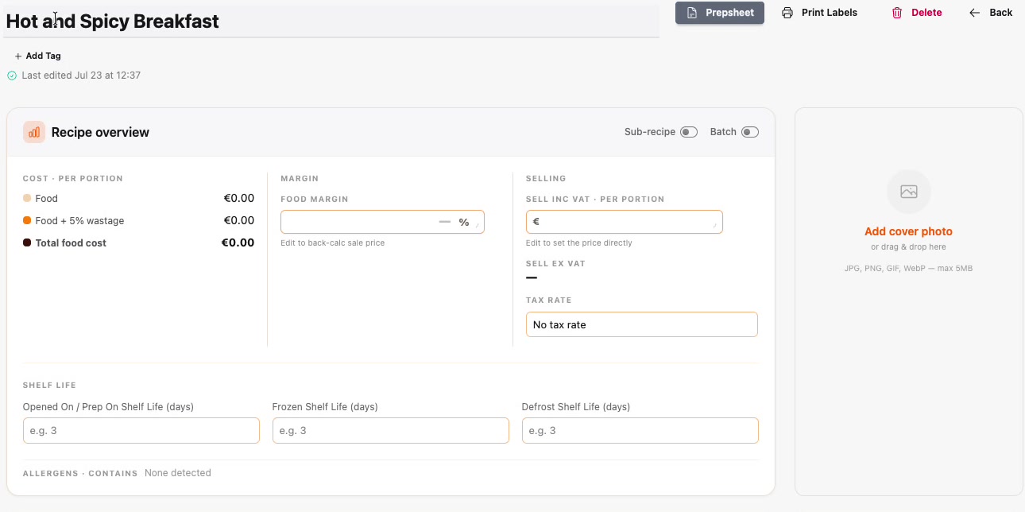Image resolution: width=1025 pixels, height=512 pixels.
Task: Click Print Labels
Action: tap(830, 13)
